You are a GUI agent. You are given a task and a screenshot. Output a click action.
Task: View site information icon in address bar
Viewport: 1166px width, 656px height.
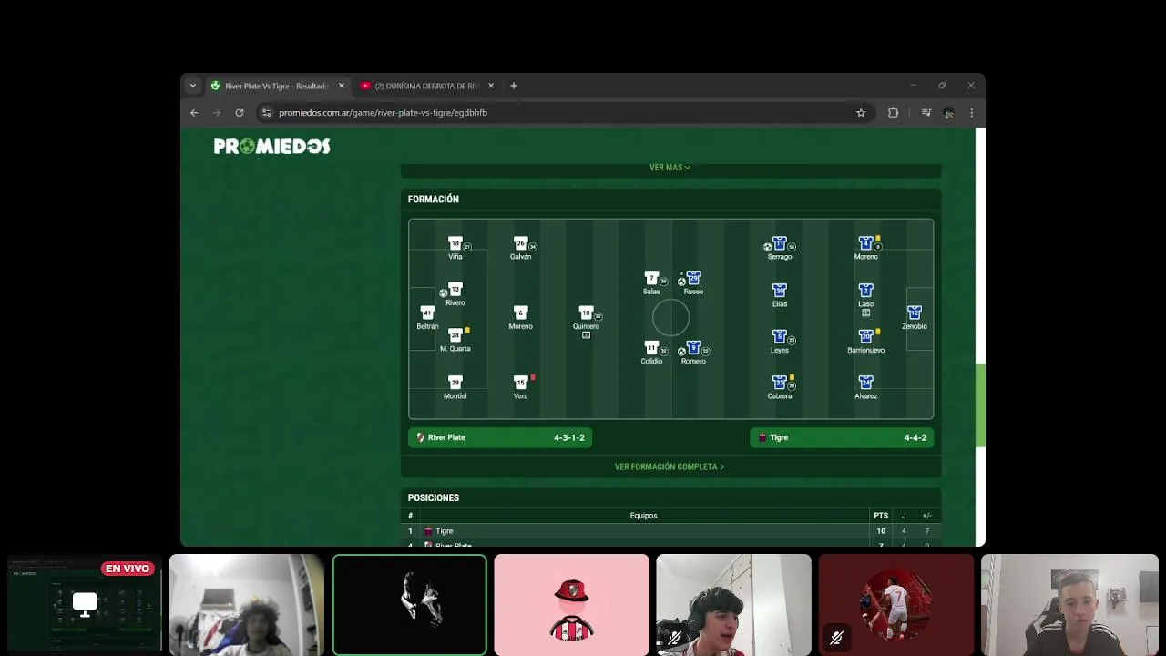(266, 113)
